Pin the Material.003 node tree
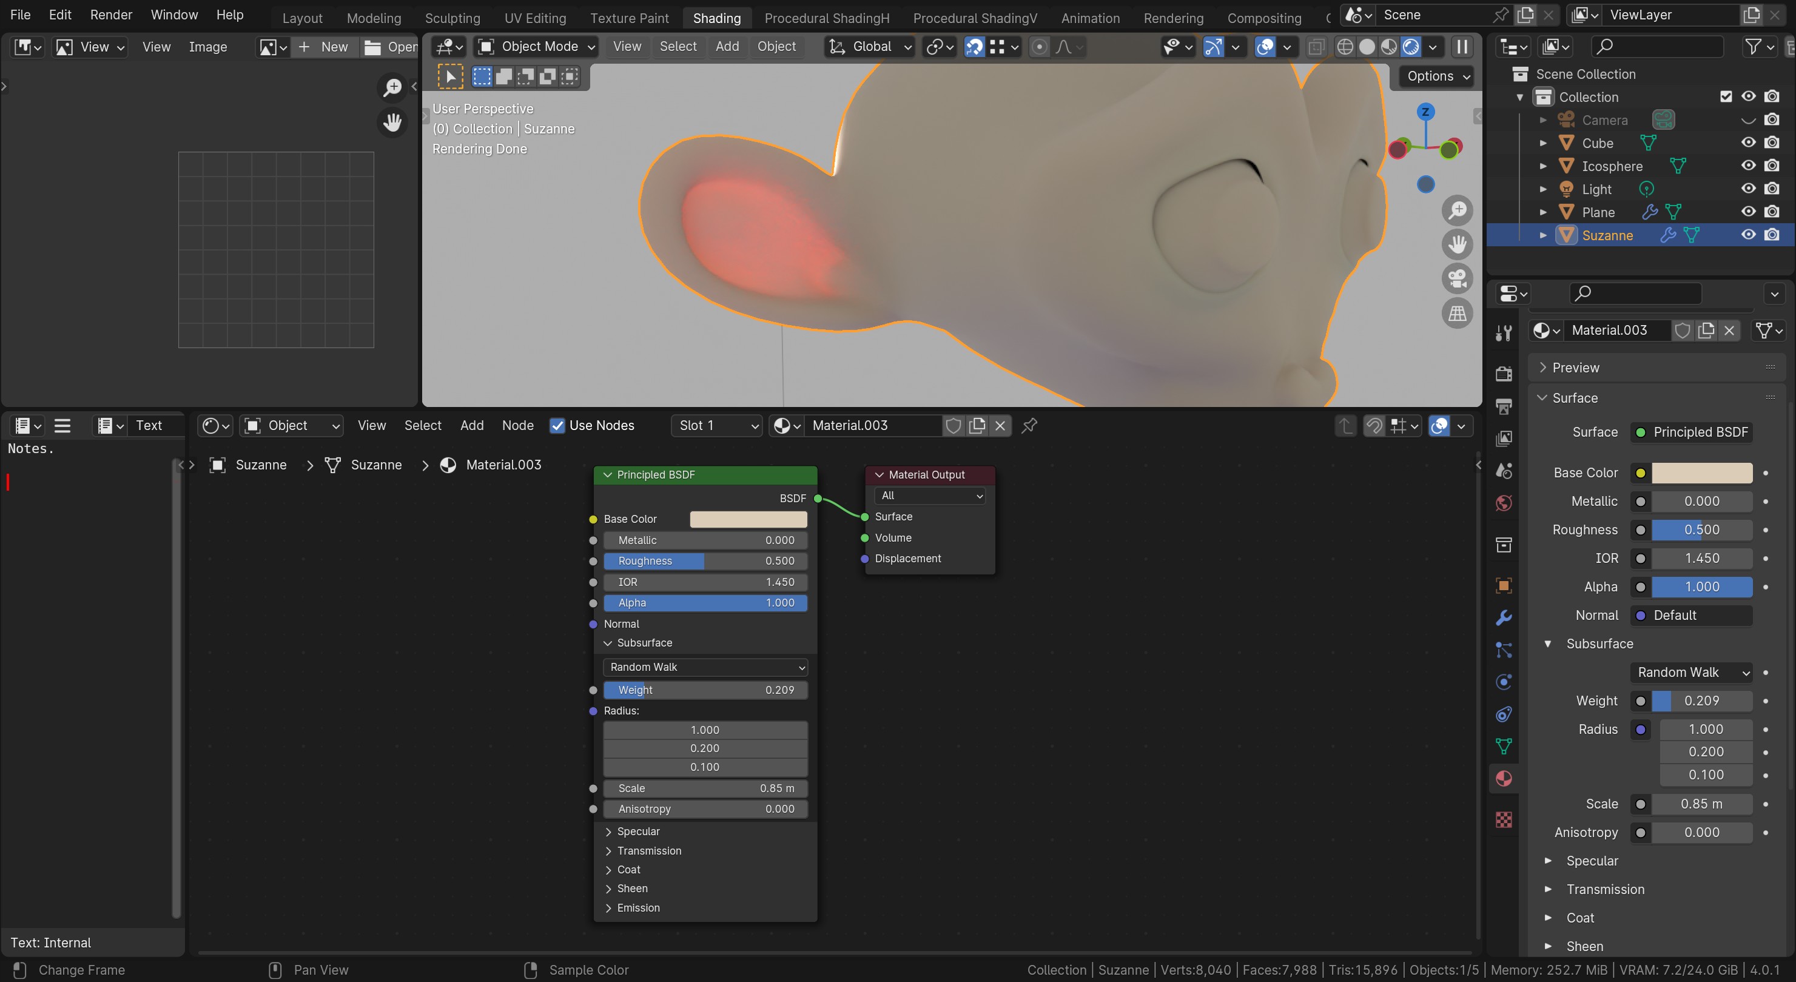Screen dimensions: 1796x982 (x=1029, y=425)
